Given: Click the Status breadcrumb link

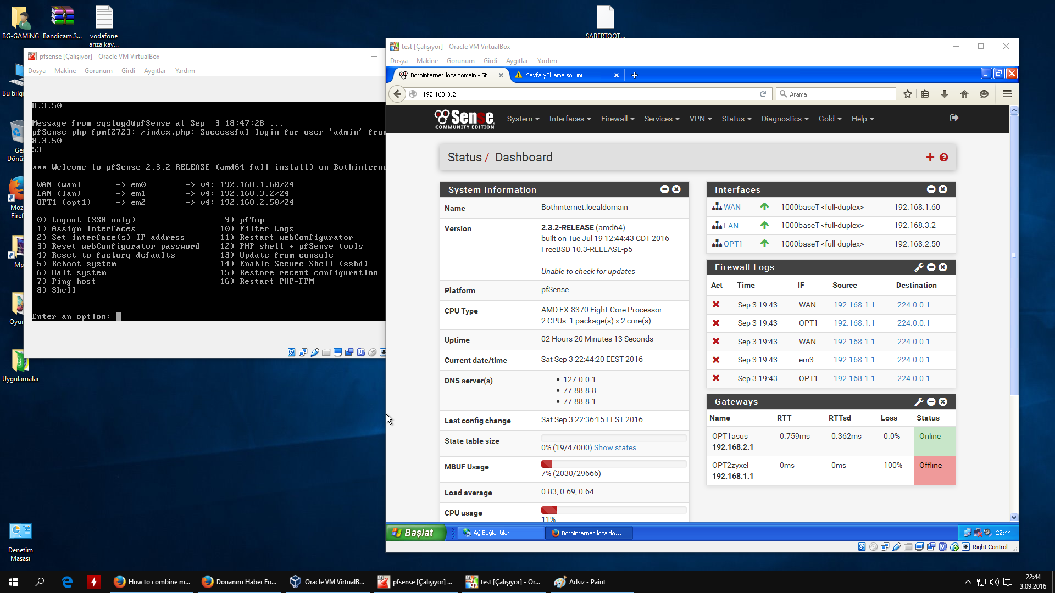Looking at the screenshot, I should (464, 158).
